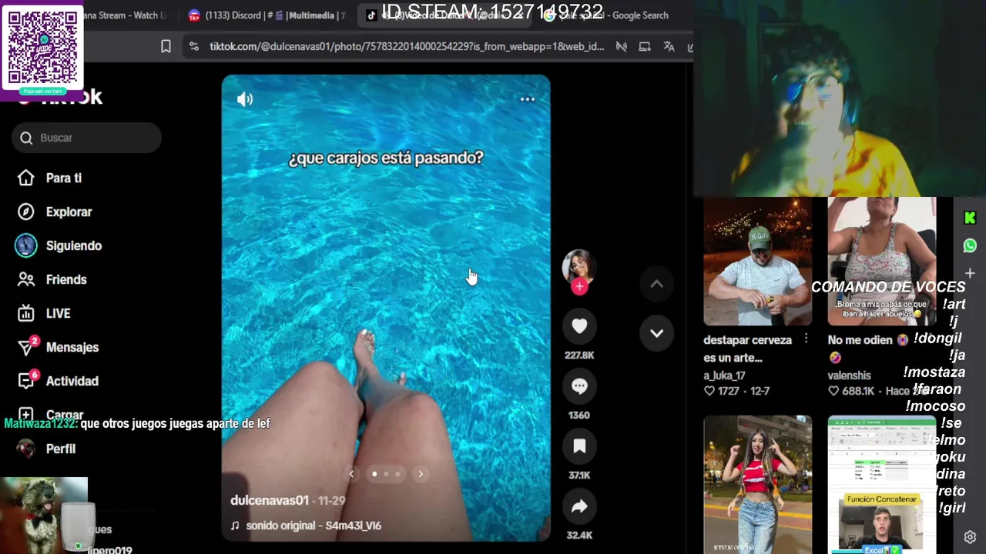
Task: Add a side panel item with plus
Action: tap(970, 273)
